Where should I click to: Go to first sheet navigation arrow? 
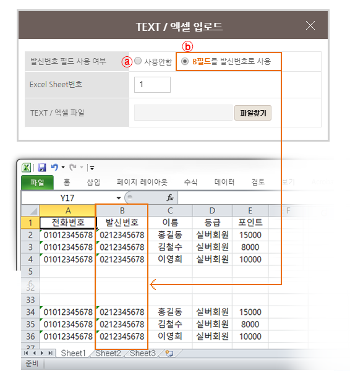pos(26,353)
